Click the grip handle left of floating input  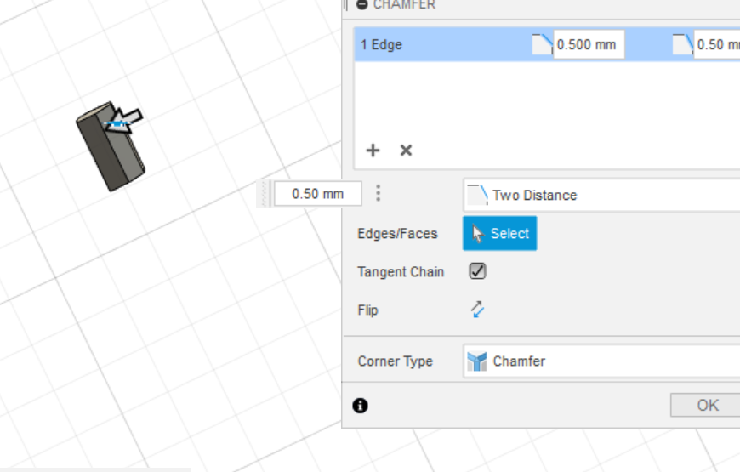click(267, 194)
